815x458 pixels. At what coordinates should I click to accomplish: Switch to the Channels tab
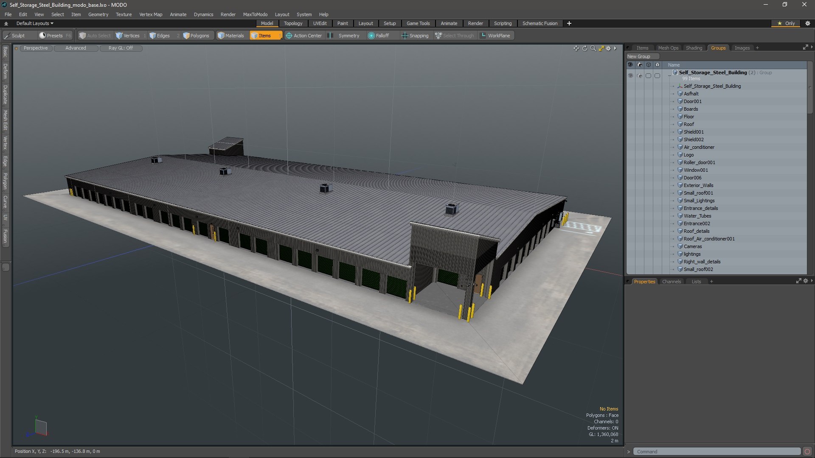point(671,282)
